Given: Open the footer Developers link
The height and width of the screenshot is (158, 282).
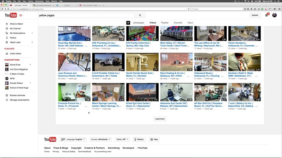Looking at the screenshot, I should click(x=128, y=148).
